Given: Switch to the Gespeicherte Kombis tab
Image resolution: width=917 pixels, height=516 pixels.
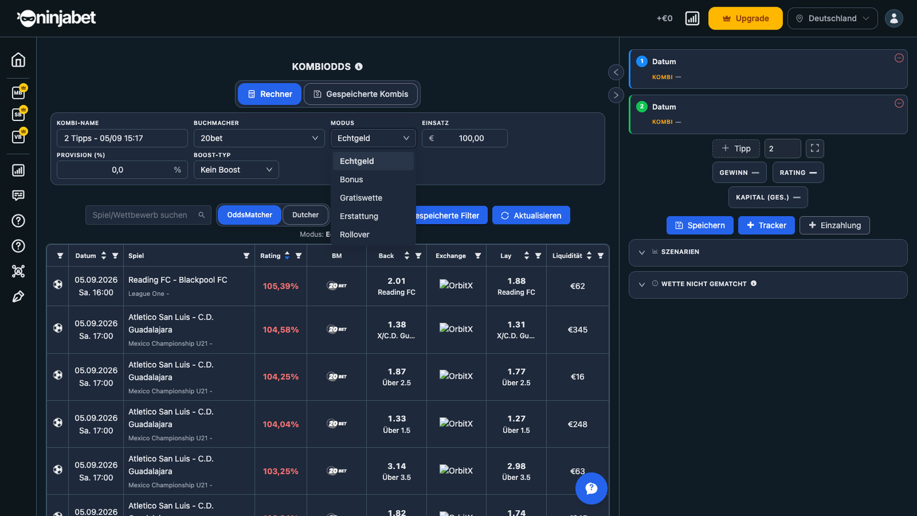Looking at the screenshot, I should (361, 94).
